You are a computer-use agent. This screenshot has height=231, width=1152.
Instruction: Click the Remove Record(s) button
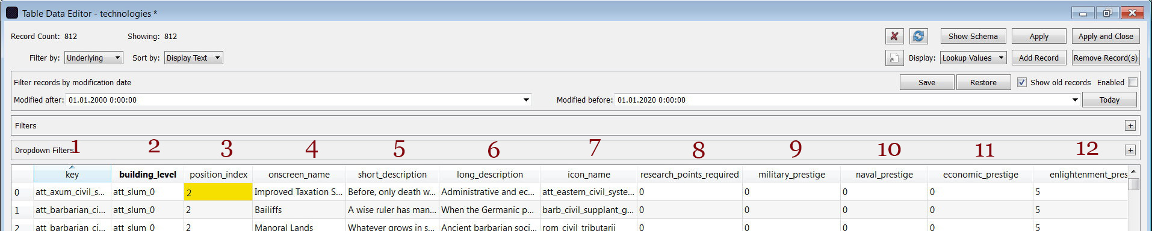click(x=1106, y=58)
